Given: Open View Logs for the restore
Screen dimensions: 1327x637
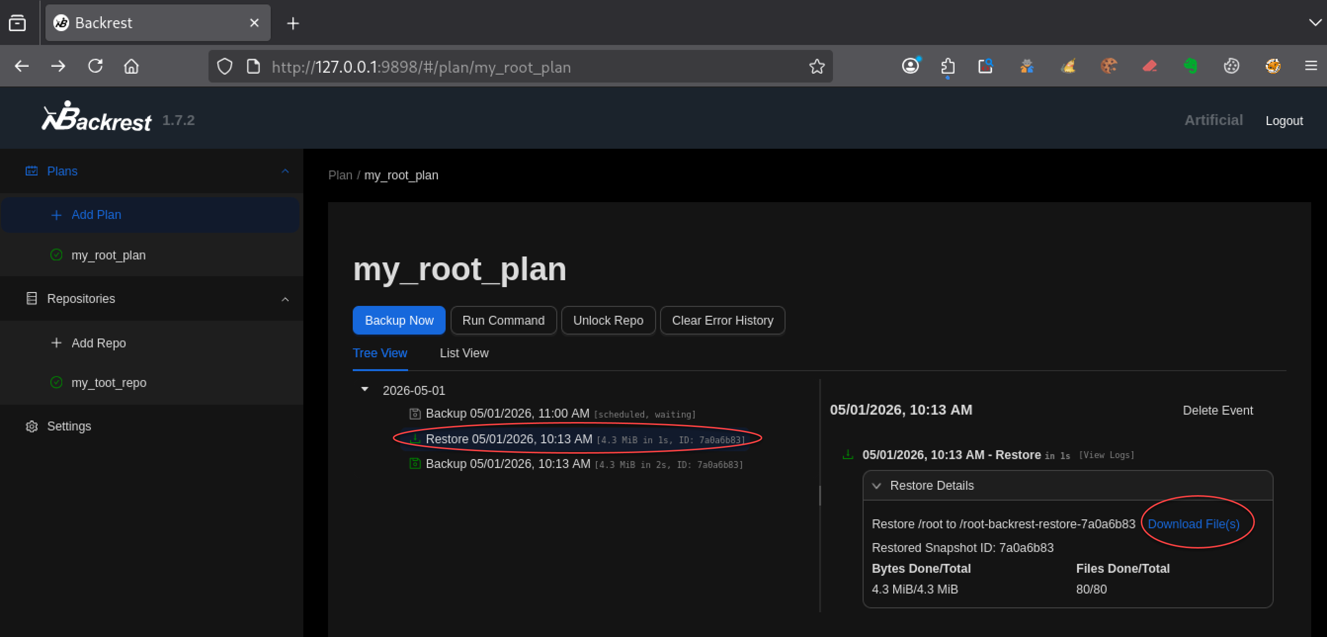Looking at the screenshot, I should click(x=1107, y=455).
